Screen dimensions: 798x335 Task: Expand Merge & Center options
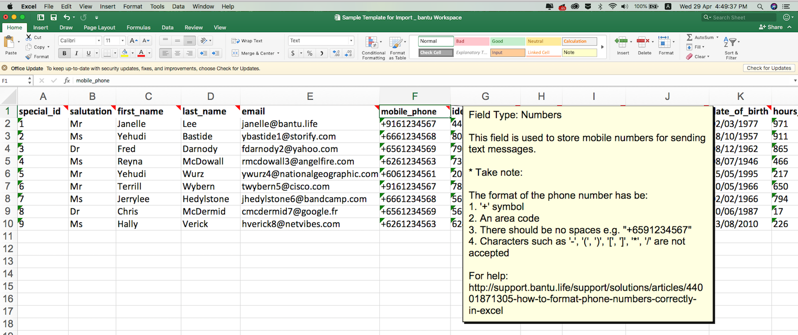(x=278, y=53)
